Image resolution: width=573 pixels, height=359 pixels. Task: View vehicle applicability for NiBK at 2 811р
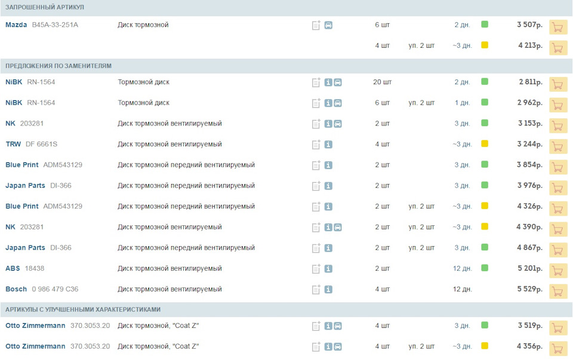click(338, 82)
